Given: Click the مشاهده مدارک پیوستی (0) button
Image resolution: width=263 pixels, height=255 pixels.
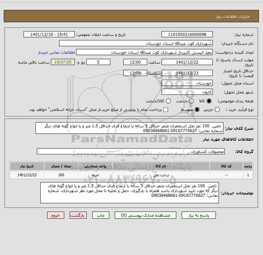Looking at the screenshot, I should click(146, 215).
